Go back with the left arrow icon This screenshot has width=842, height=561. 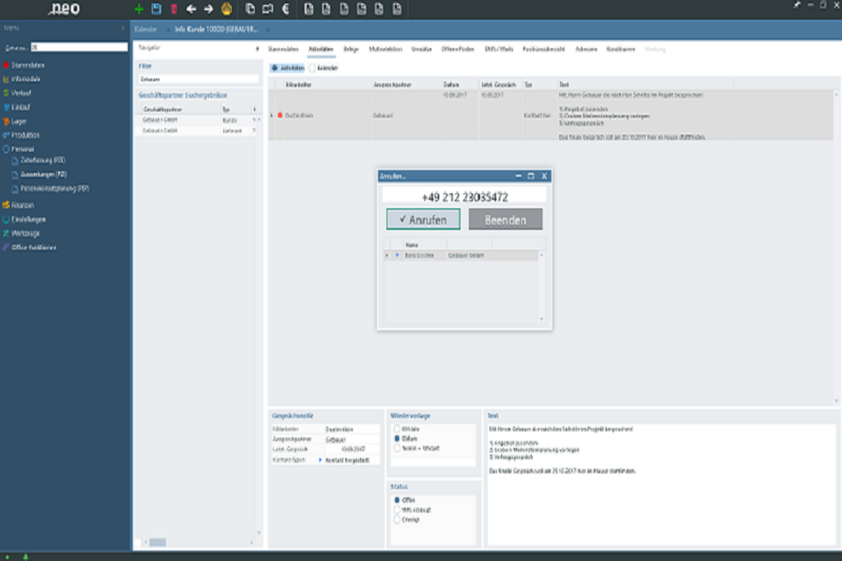[x=191, y=9]
